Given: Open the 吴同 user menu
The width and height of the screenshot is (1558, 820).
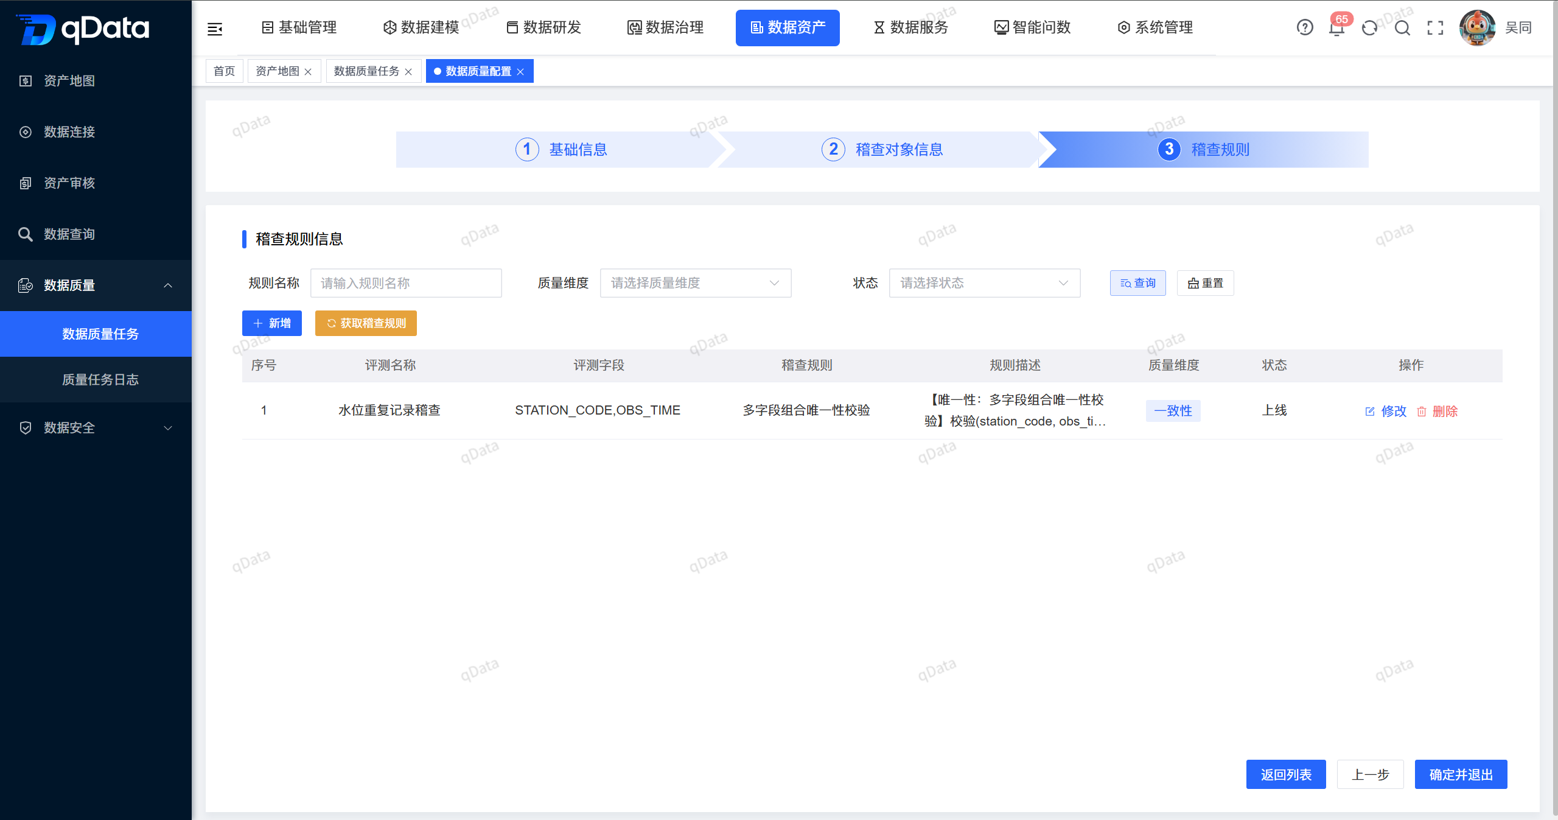Looking at the screenshot, I should (1518, 27).
